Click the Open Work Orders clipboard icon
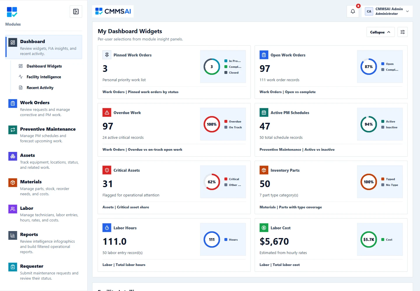Screen dimensions: 420x291 click(264, 55)
